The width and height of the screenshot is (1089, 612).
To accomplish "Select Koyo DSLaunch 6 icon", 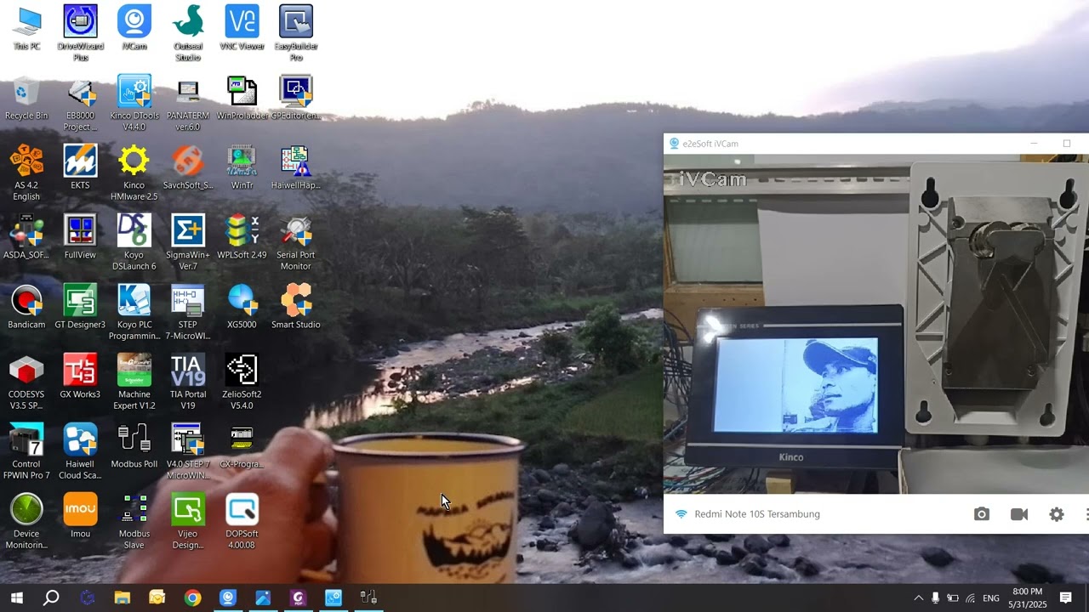I will 134,243.
